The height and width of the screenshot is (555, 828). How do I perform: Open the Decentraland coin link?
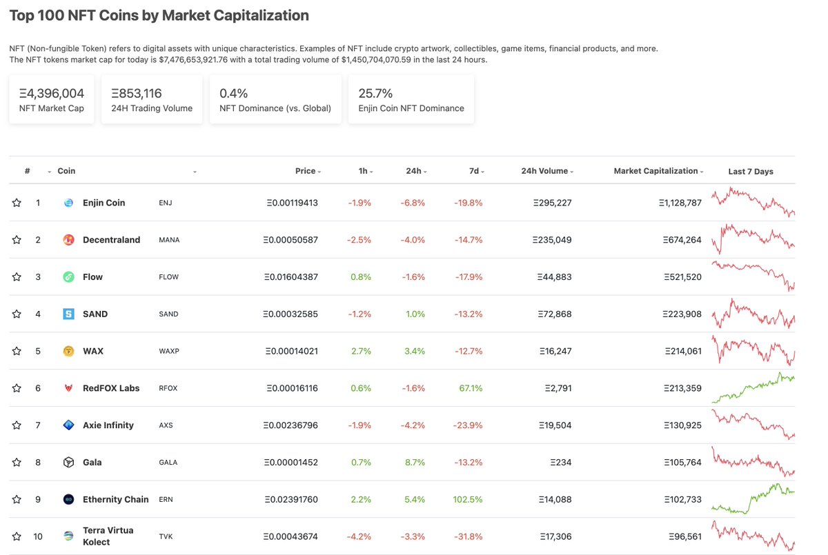tap(111, 240)
